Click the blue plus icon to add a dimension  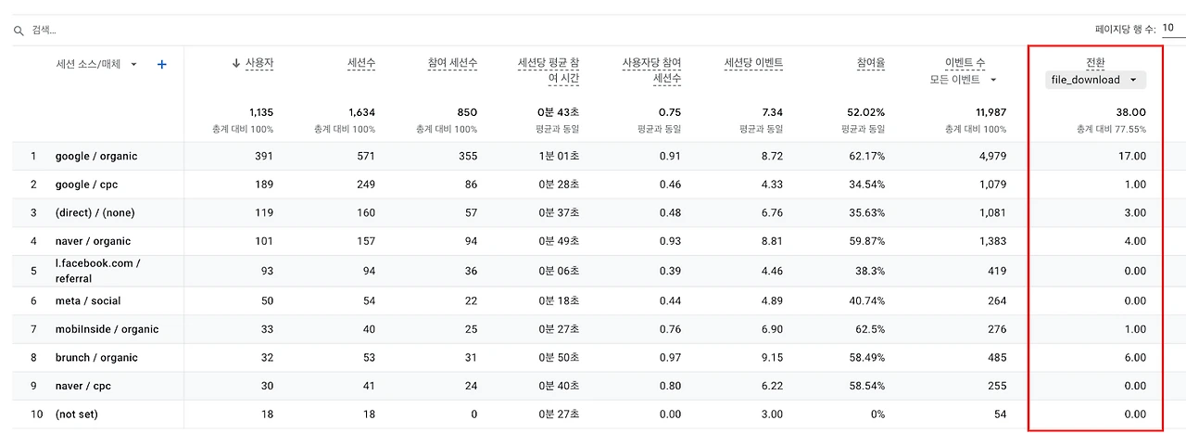(162, 64)
